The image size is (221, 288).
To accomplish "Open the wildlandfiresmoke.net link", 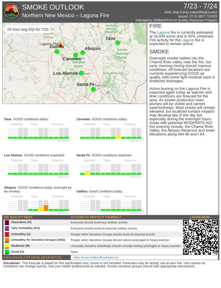I will pyautogui.click(x=96, y=257).
